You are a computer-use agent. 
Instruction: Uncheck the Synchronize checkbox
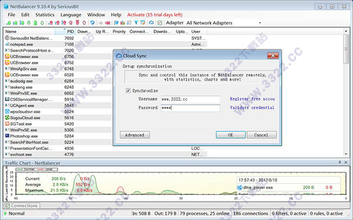pyautogui.click(x=128, y=91)
